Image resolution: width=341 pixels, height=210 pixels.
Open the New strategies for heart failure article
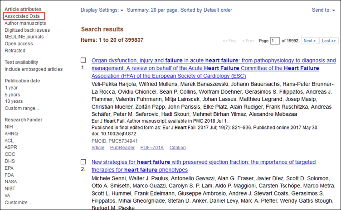coord(204,166)
